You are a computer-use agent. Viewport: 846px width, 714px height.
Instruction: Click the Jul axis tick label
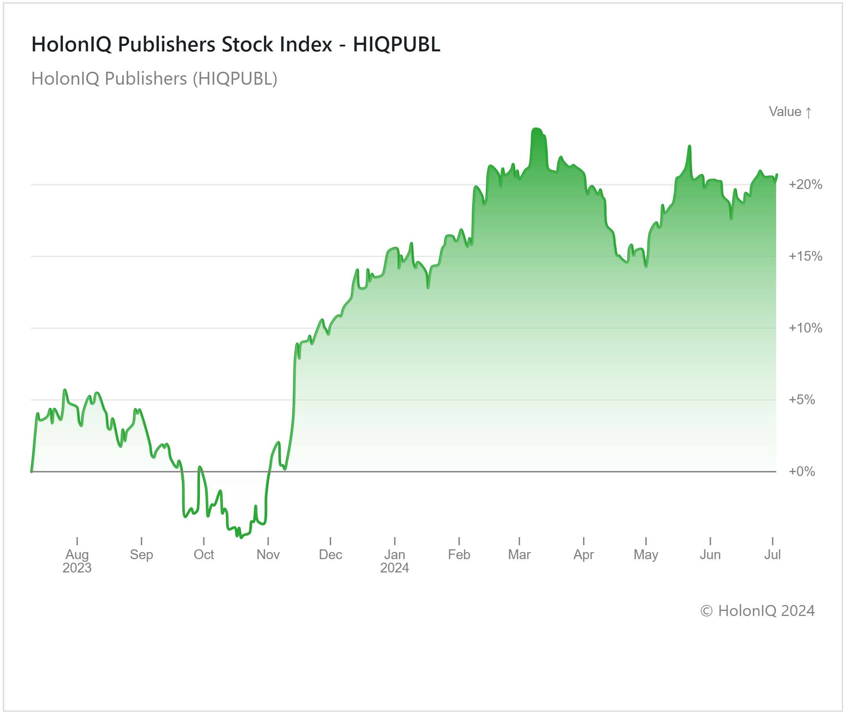point(772,554)
